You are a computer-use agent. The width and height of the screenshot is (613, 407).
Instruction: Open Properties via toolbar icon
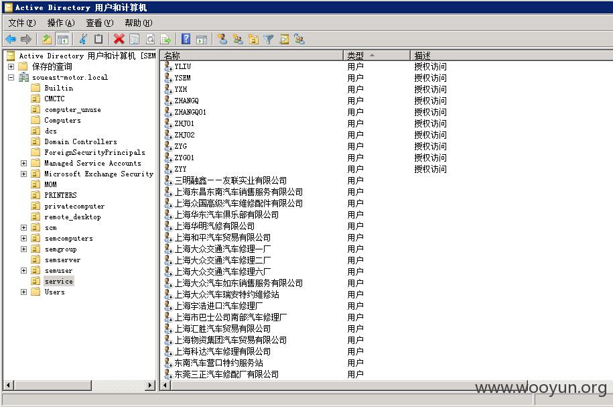135,39
